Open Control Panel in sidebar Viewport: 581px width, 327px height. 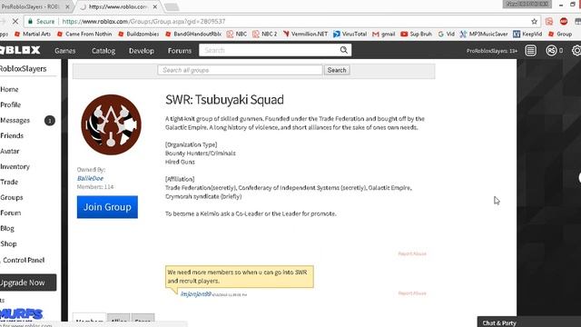pyautogui.click(x=24, y=261)
